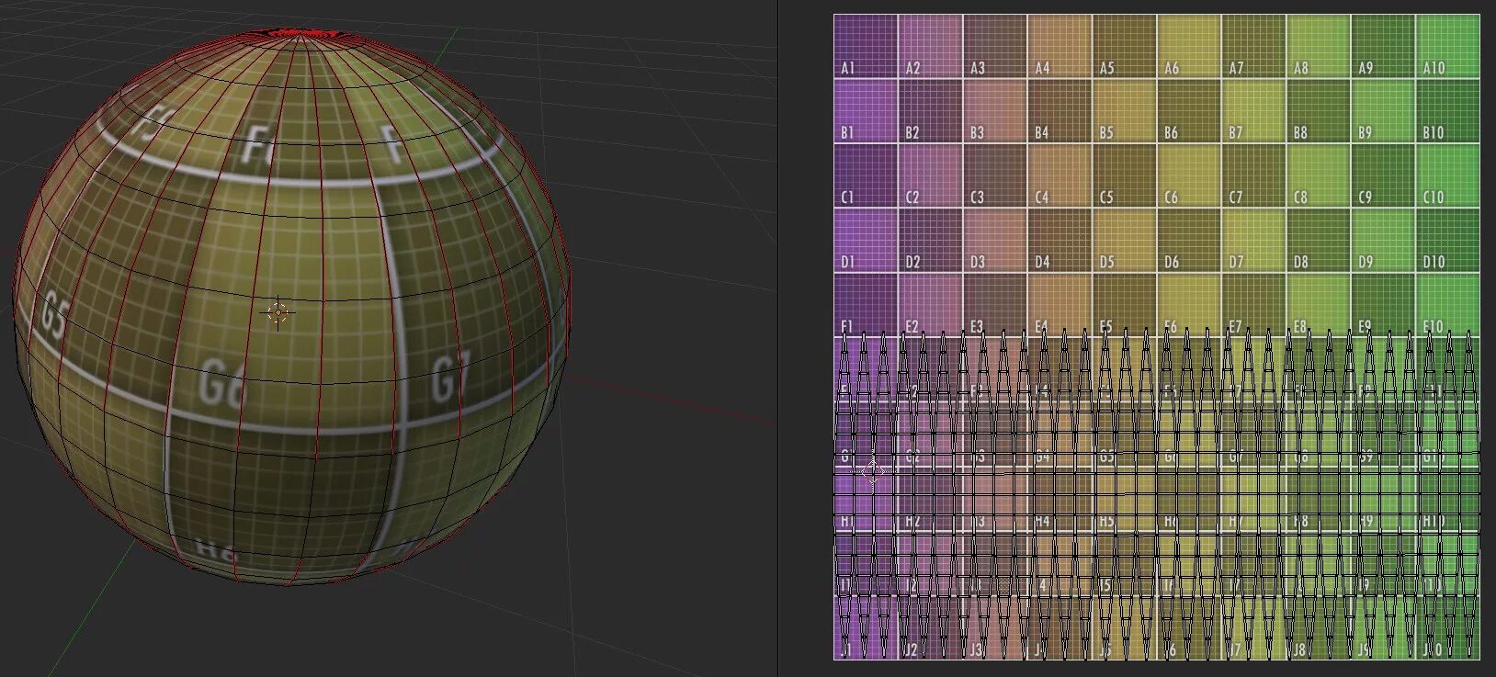Select the C7 tile in UV grid
The width and height of the screenshot is (1496, 677).
pos(1253,175)
